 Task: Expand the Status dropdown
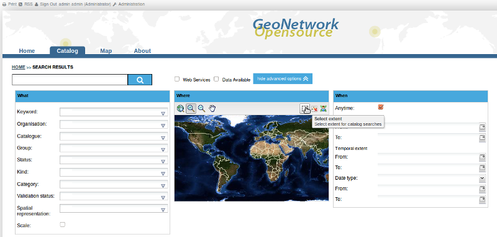pos(163,162)
